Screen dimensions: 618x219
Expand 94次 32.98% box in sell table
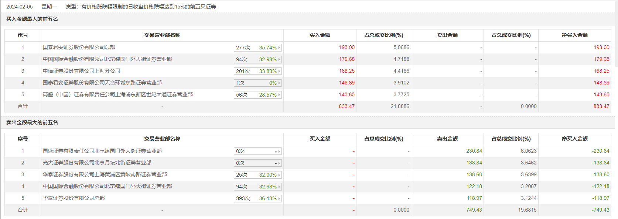pyautogui.click(x=257, y=187)
